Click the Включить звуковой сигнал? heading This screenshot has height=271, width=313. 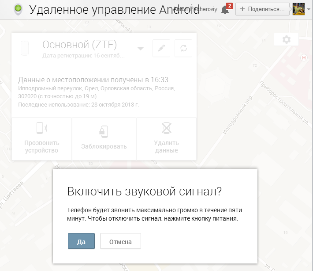[145, 191]
